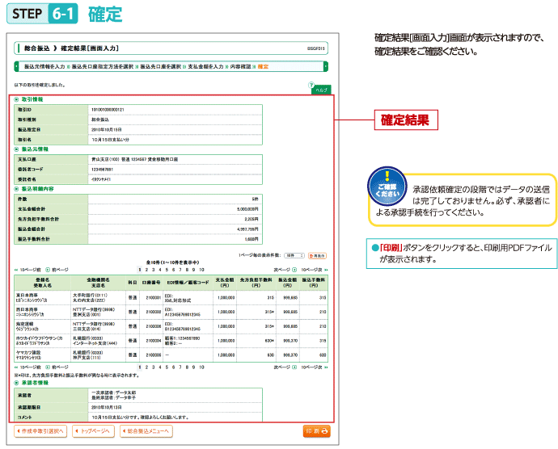Click the 口座番号 column header

point(151,283)
